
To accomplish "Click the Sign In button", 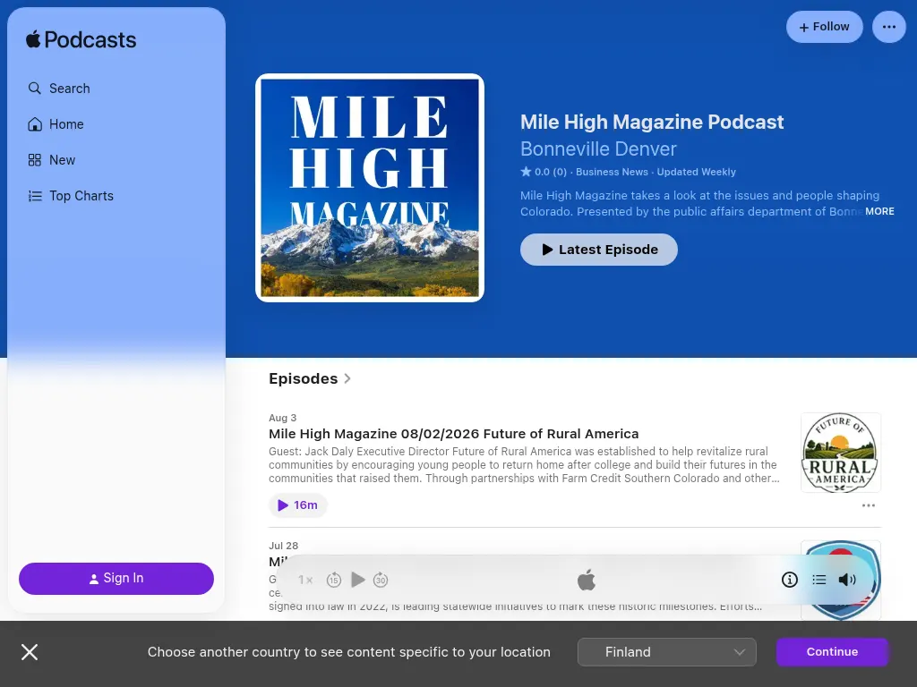I will click(116, 579).
